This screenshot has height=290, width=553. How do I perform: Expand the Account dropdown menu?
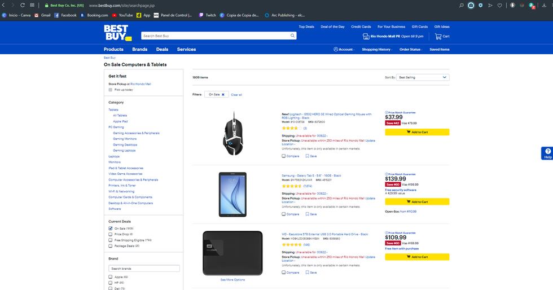[344, 50]
